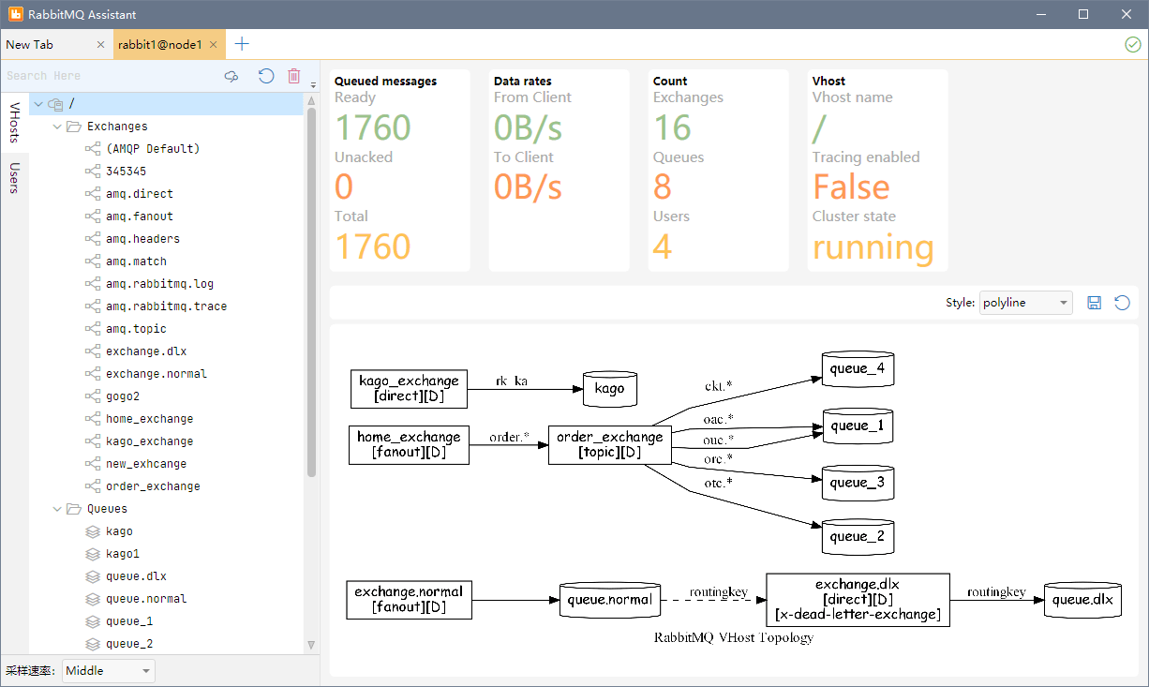Select order_exchange in the tree
Image resolution: width=1149 pixels, height=687 pixels.
coord(153,486)
